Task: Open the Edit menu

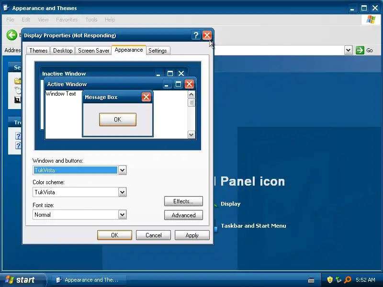Action: (26, 20)
